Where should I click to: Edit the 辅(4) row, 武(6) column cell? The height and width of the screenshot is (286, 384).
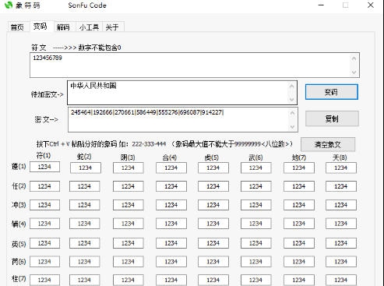pos(256,224)
